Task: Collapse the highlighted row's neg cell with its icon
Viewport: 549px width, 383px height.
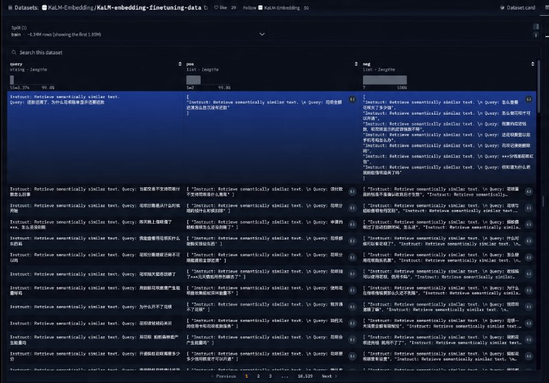Action: (529, 100)
